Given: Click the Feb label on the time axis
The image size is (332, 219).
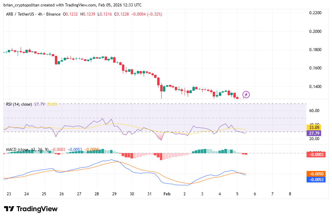Looking at the screenshot, I should click(x=167, y=194).
